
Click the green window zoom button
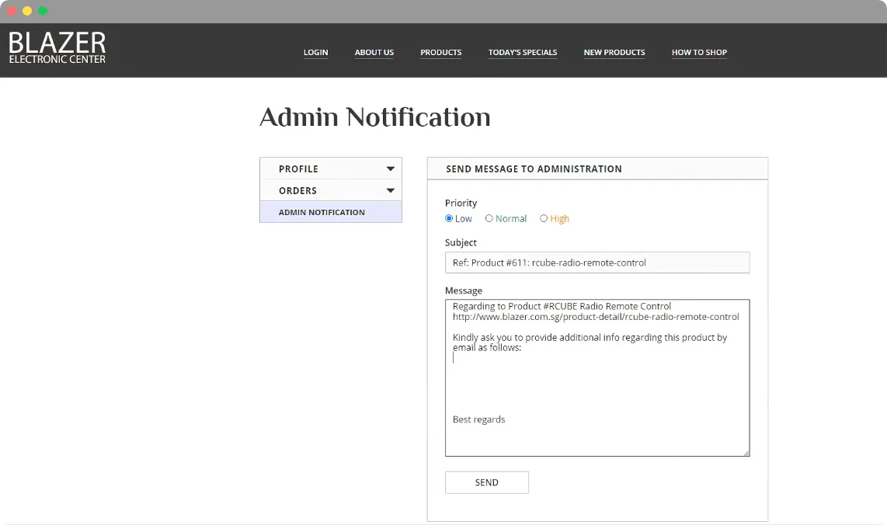[43, 11]
